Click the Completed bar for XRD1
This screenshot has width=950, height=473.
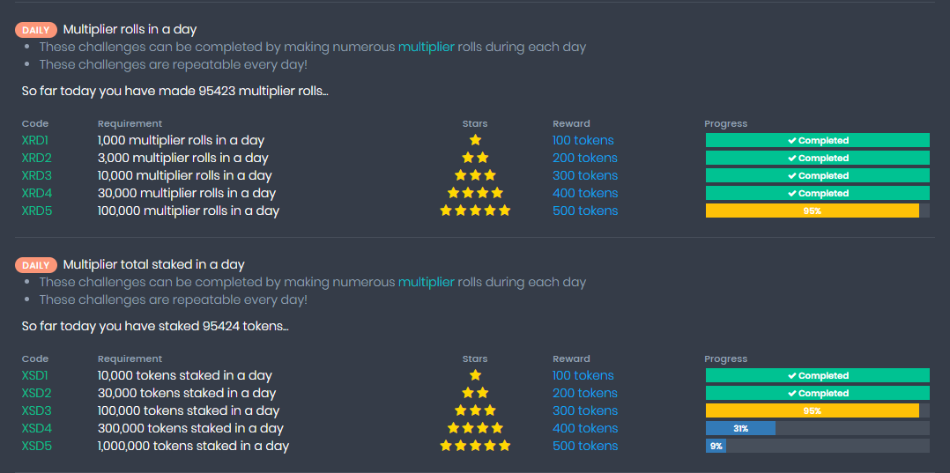tap(817, 140)
